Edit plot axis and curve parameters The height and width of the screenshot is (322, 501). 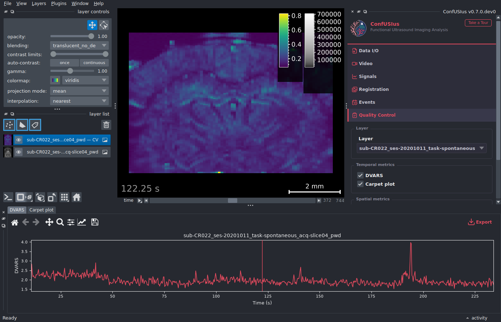tap(82, 222)
